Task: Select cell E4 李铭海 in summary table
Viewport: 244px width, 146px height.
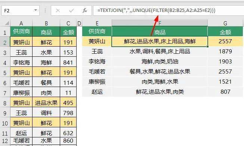Action: point(97,62)
